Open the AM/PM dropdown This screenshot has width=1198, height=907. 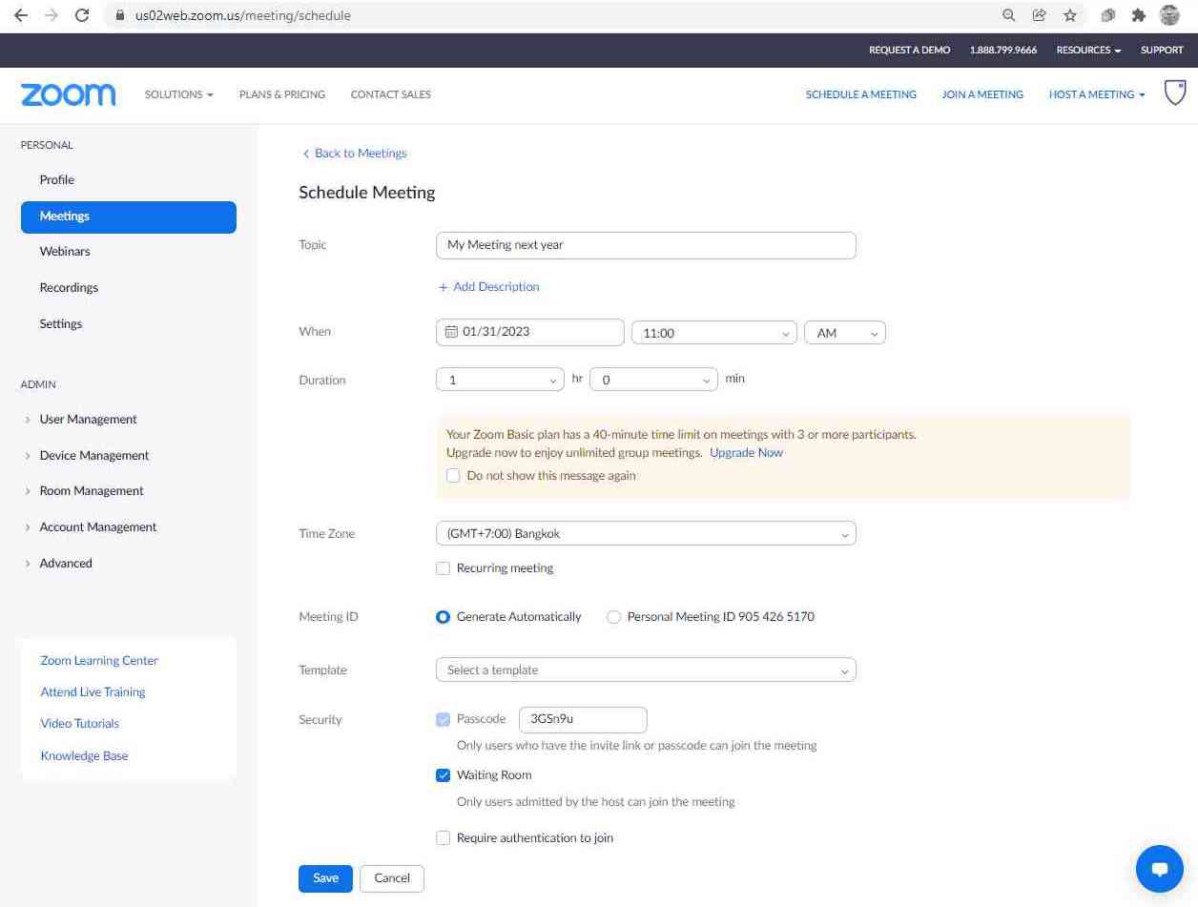pos(844,333)
